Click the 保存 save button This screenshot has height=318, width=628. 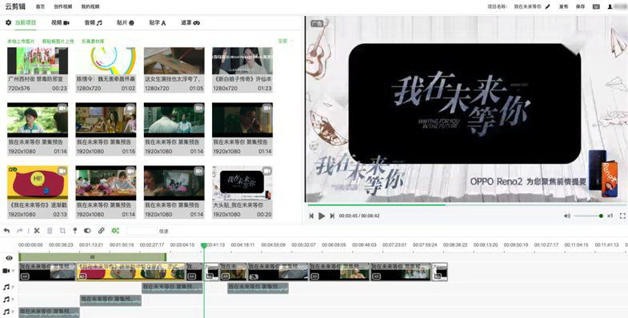point(580,6)
